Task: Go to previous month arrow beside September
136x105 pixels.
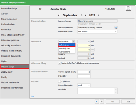Action: (x=59, y=15)
